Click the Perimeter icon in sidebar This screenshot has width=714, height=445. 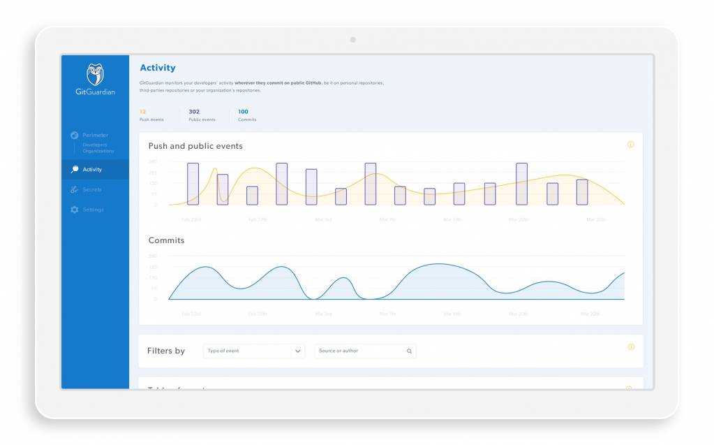[75, 136]
